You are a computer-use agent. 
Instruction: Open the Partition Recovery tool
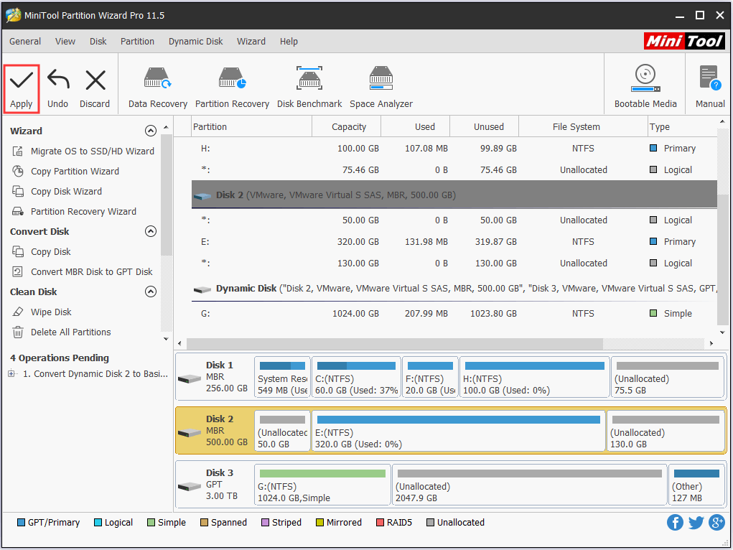(x=232, y=88)
